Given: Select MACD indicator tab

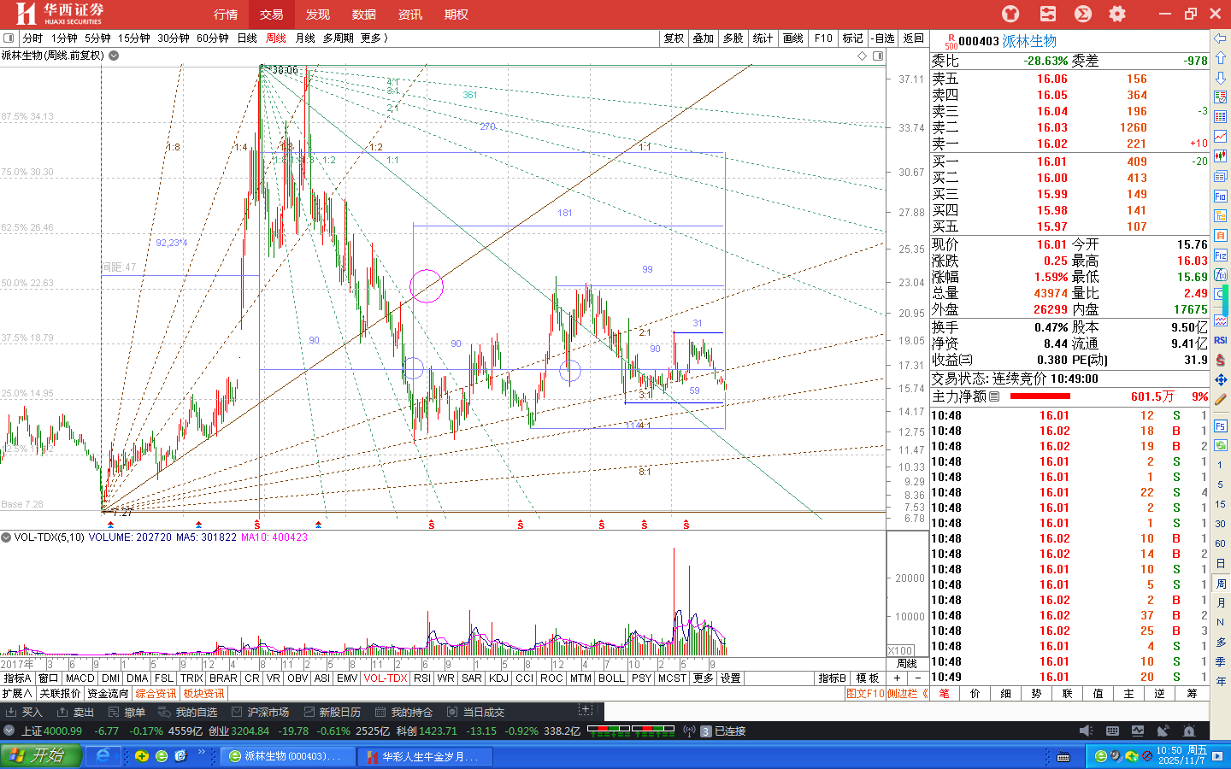Looking at the screenshot, I should 80,678.
